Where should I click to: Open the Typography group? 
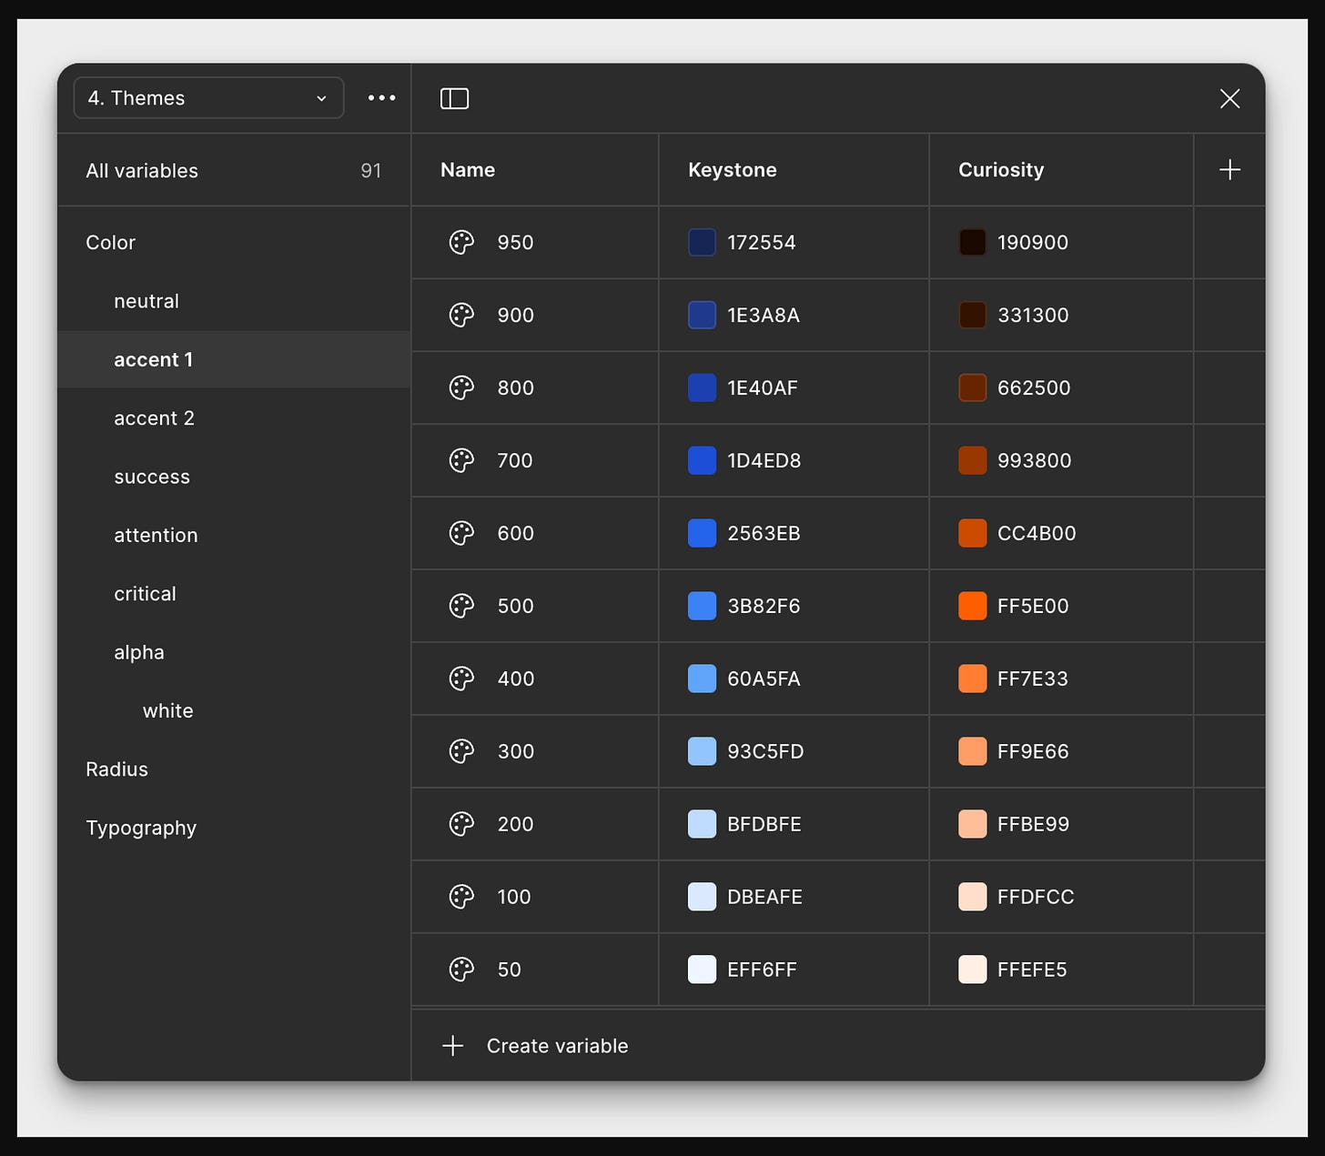coord(234,828)
